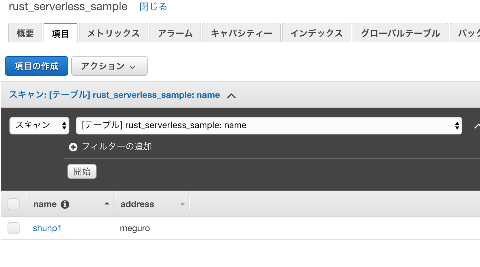Viewport: 480px width, 267px height.
Task: Open the アクション dropdown menu
Action: (x=109, y=66)
